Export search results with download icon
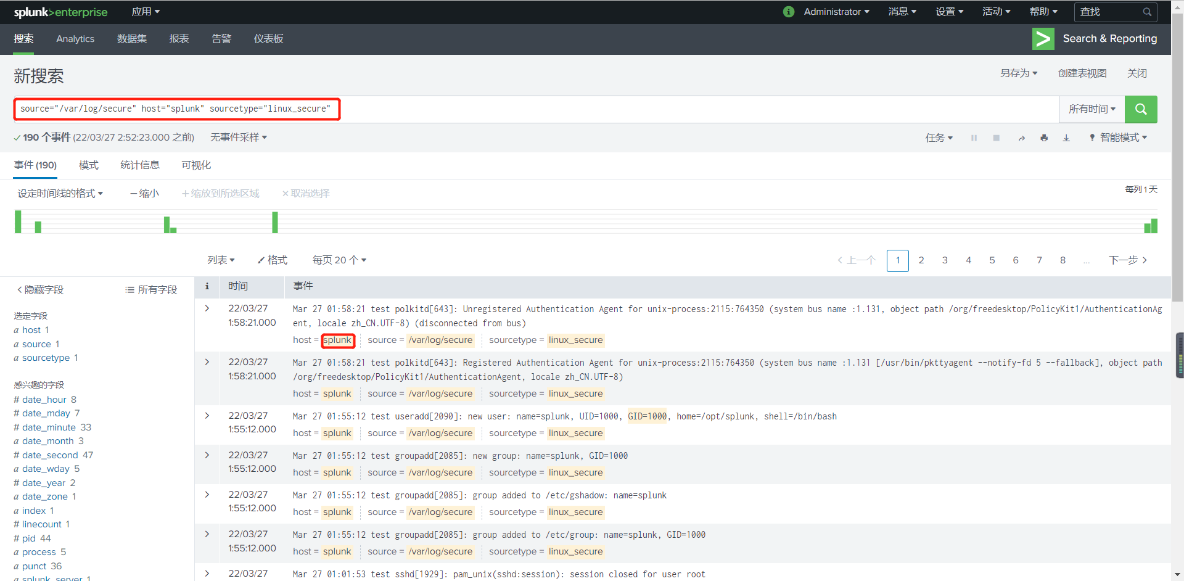 pos(1066,138)
